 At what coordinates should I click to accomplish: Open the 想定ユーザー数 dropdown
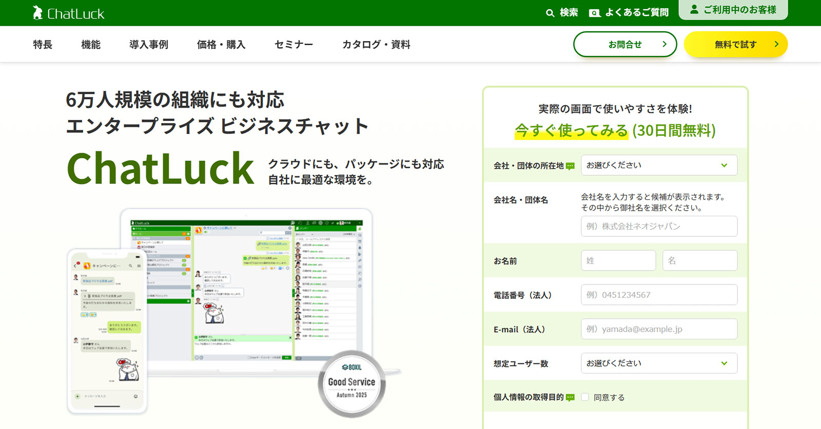[x=659, y=363]
